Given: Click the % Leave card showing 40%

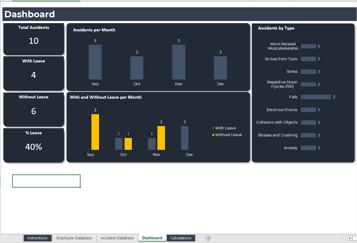Looking at the screenshot, I should tap(33, 145).
